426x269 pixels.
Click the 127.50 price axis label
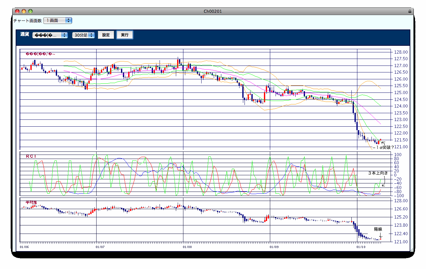click(x=401, y=59)
